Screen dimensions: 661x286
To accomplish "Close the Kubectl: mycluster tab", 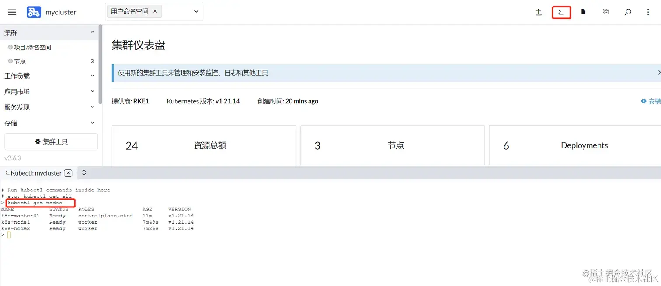I will (68, 173).
